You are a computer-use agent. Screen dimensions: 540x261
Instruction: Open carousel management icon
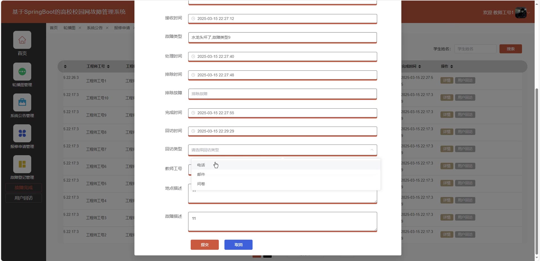pos(22,72)
